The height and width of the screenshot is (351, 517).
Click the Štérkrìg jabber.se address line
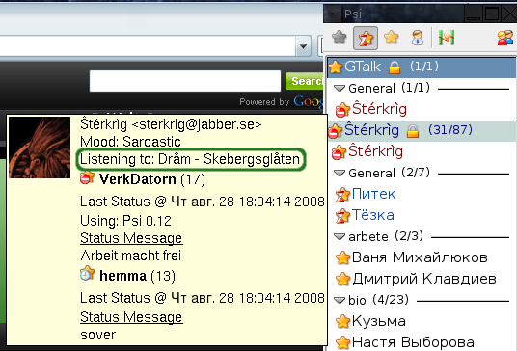pyautogui.click(x=171, y=124)
